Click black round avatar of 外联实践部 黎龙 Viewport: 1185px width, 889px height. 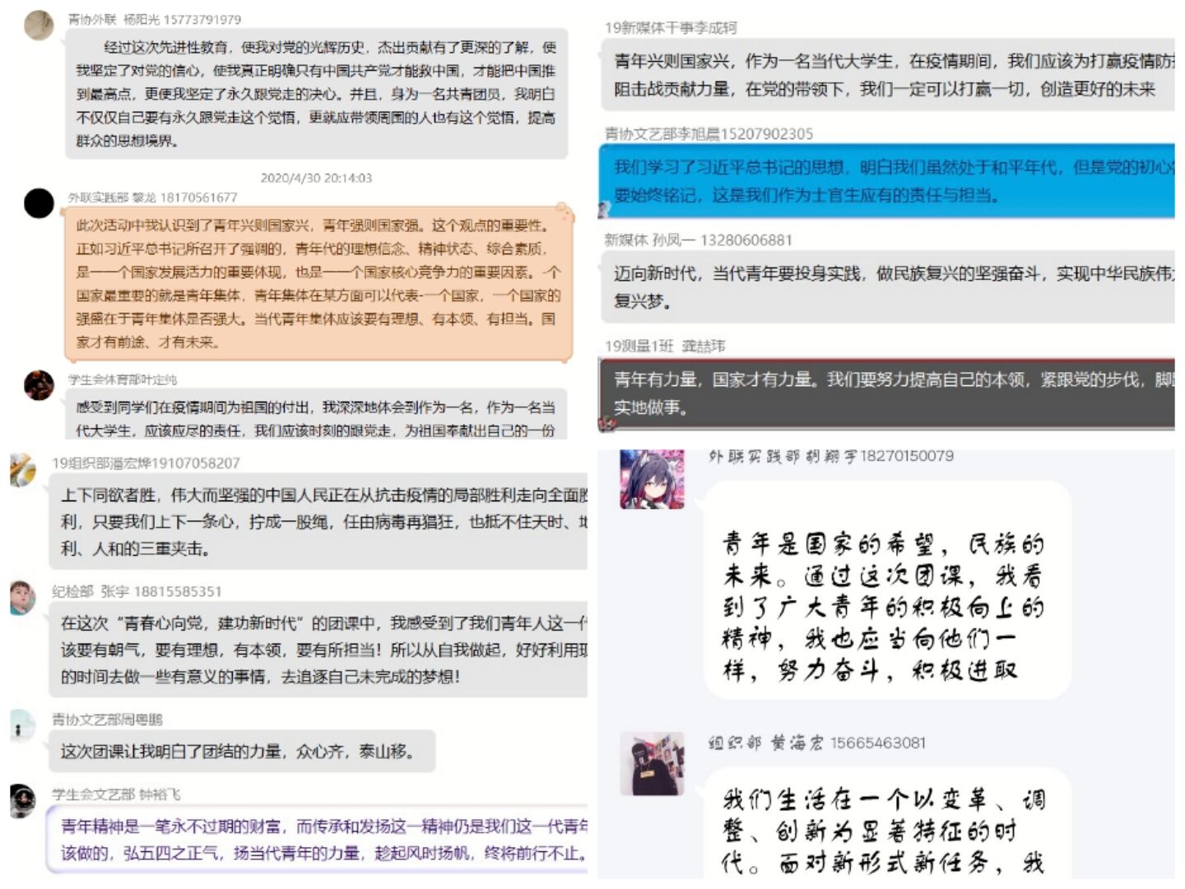point(39,202)
